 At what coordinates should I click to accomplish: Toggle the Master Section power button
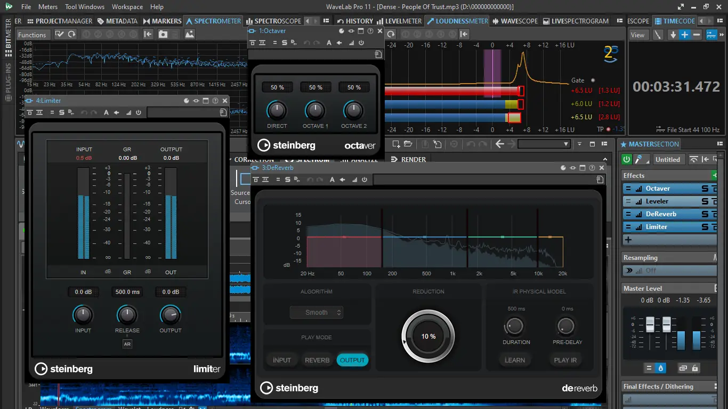(627, 159)
